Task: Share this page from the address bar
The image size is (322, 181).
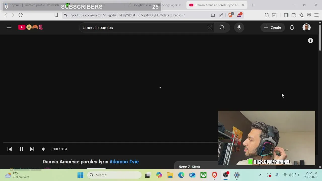Action: pyautogui.click(x=221, y=15)
